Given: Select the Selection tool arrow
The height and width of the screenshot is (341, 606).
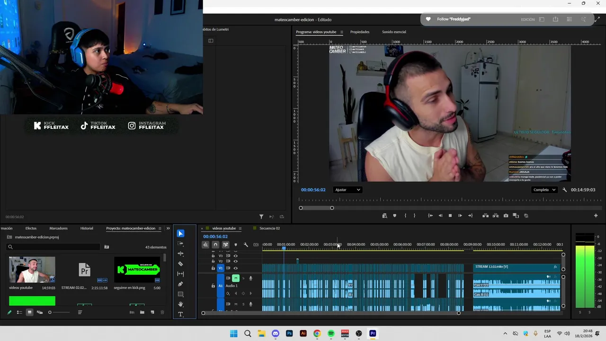Looking at the screenshot, I should 180,233.
